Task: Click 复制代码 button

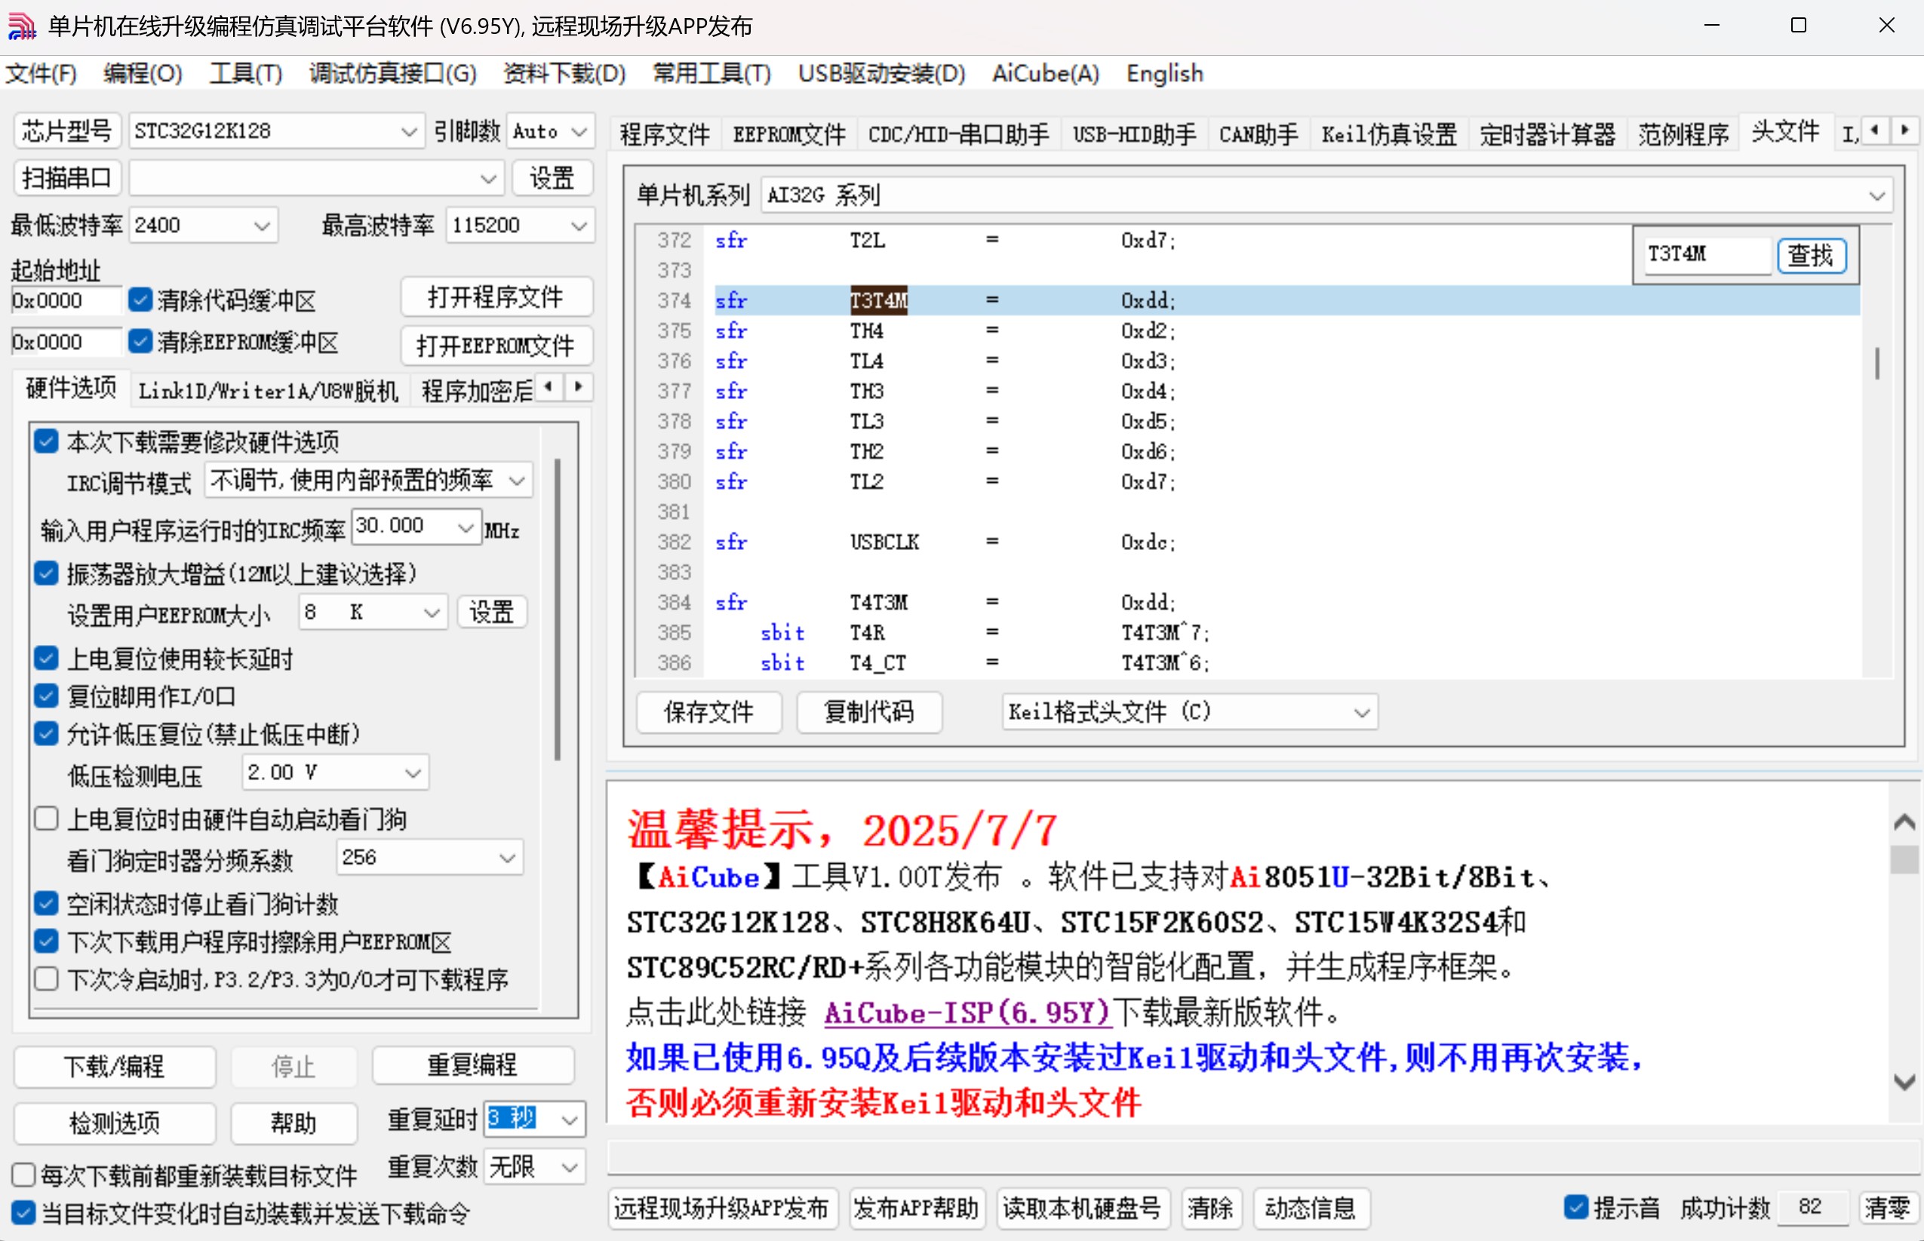Action: (868, 712)
